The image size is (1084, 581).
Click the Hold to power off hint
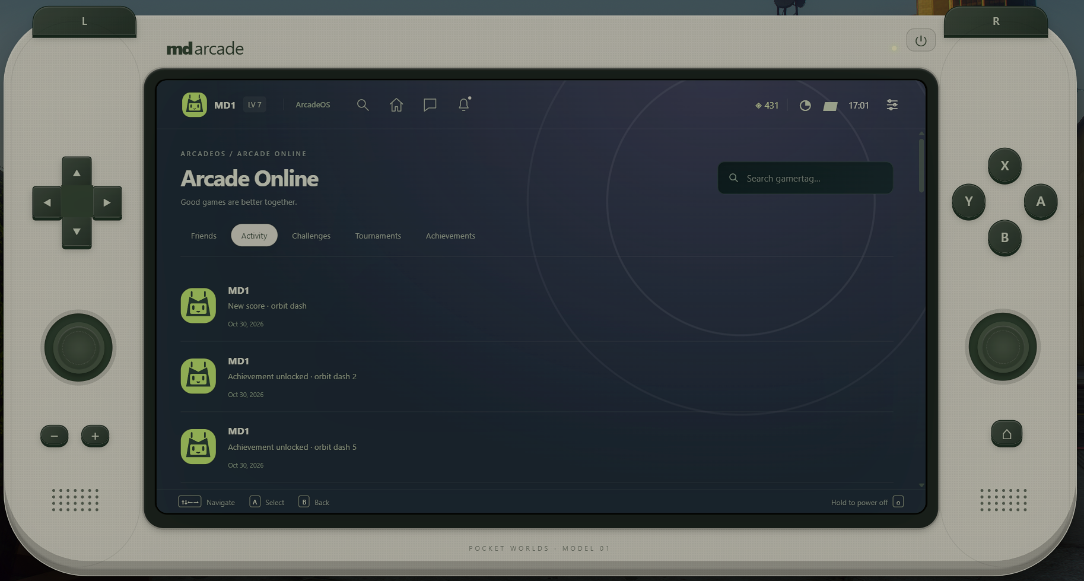pyautogui.click(x=867, y=502)
